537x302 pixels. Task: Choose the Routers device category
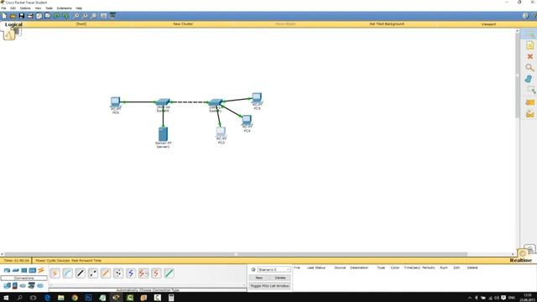(x=7, y=270)
